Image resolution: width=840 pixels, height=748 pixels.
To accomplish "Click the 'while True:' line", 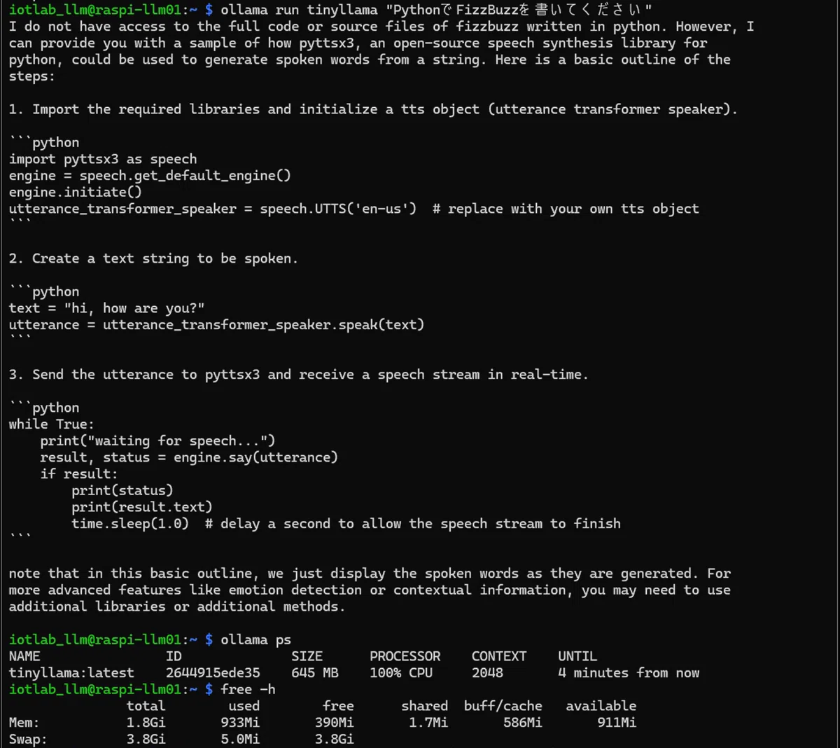I will [51, 424].
